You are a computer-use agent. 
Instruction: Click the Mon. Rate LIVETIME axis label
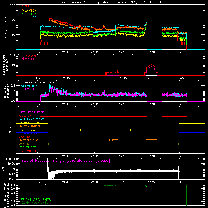click(6, 195)
